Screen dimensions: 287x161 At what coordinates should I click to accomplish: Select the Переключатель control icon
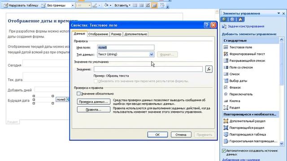[x=226, y=94]
